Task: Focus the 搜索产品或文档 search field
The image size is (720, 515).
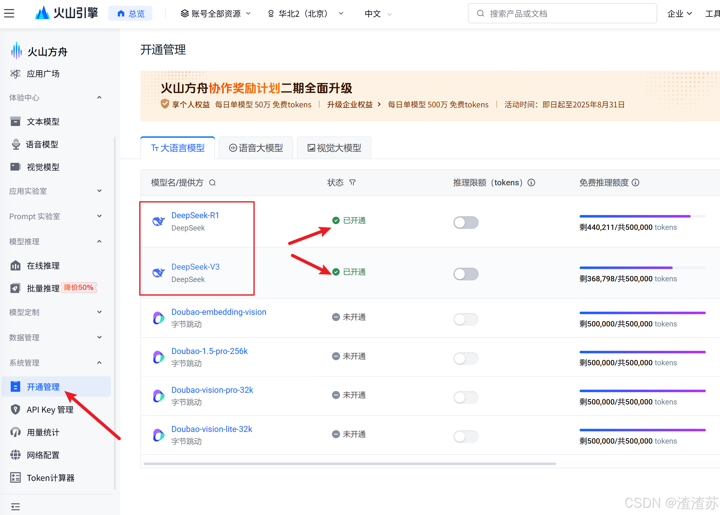Action: tap(562, 13)
